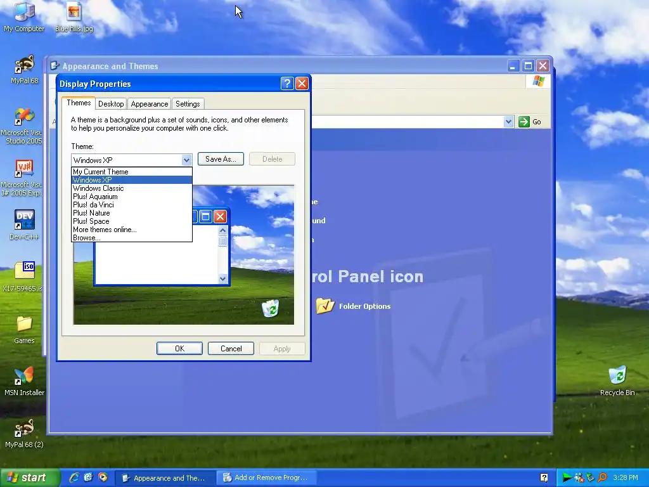
Task: Click the Safely Remove Hardware tray icon
Action: click(x=590, y=478)
